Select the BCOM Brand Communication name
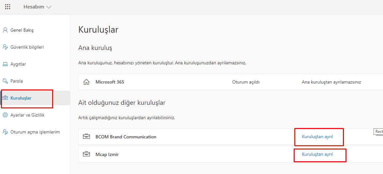The height and width of the screenshot is (174, 383). (x=126, y=137)
